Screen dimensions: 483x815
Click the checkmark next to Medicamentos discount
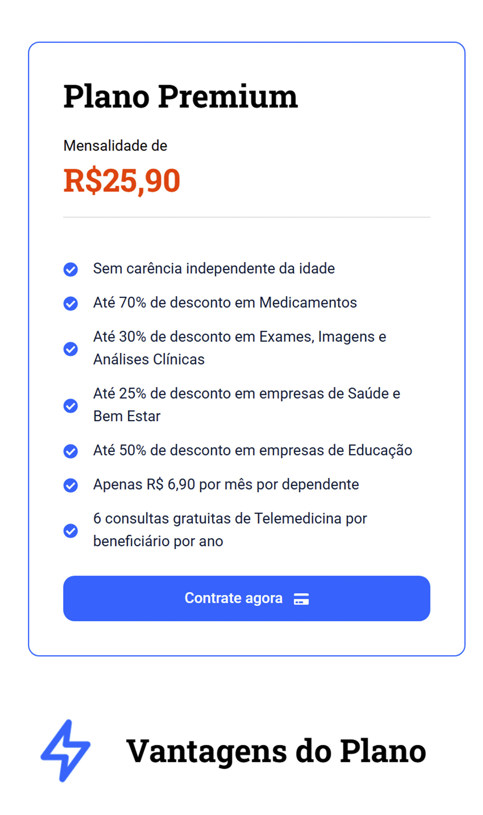[x=71, y=303]
